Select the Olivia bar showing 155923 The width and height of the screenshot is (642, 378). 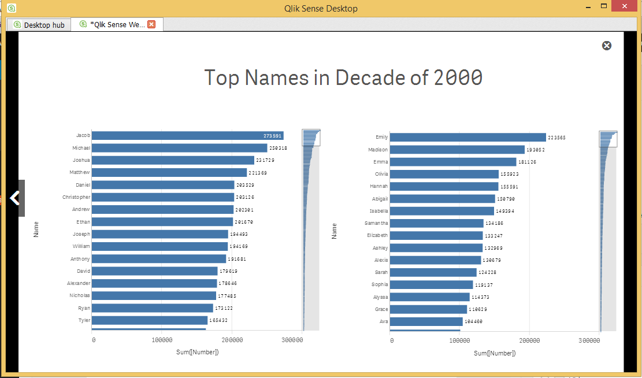pyautogui.click(x=444, y=174)
